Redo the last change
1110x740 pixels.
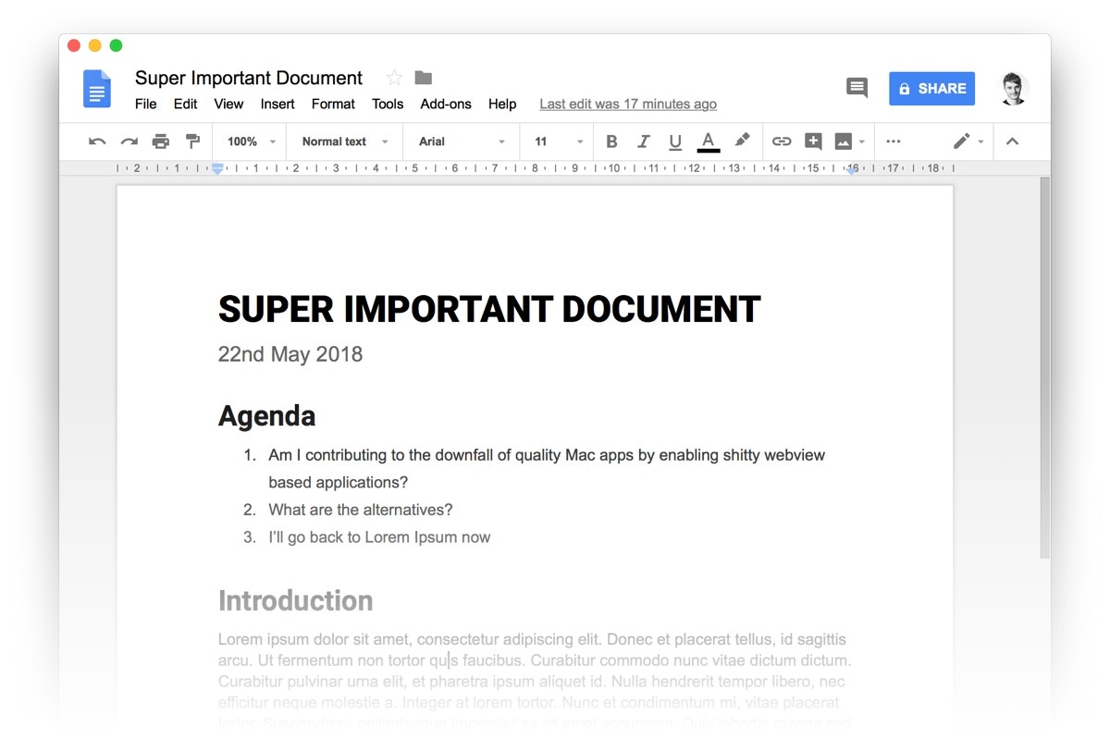(129, 141)
